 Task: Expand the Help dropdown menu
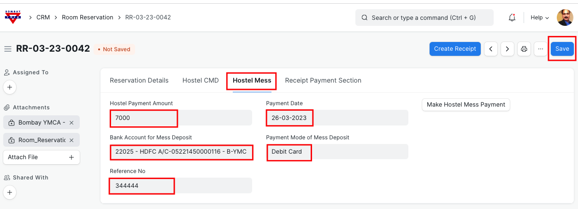click(540, 18)
